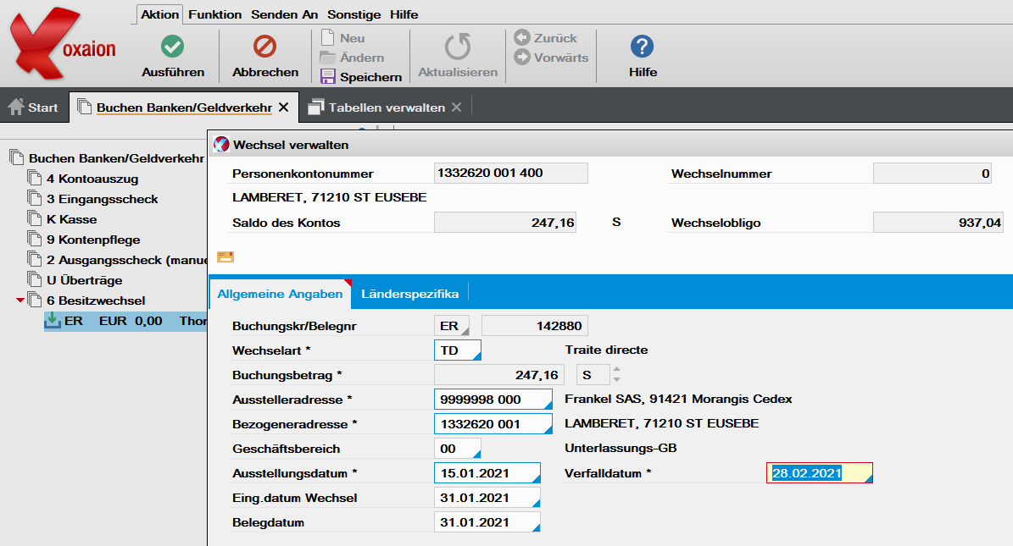Select tree root Buchen Banken/Geldverkehr
The height and width of the screenshot is (546, 1013).
point(116,158)
